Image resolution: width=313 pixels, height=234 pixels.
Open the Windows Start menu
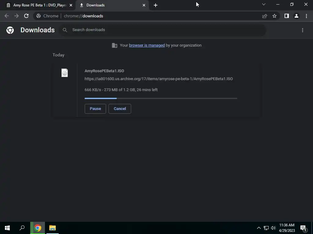pos(7,228)
